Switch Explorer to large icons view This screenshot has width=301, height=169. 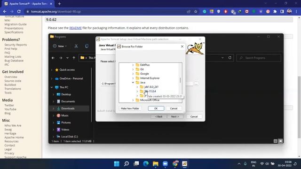[x=280, y=141]
